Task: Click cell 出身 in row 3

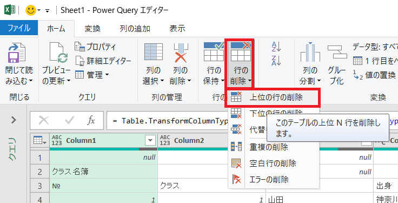Action: click(386, 186)
